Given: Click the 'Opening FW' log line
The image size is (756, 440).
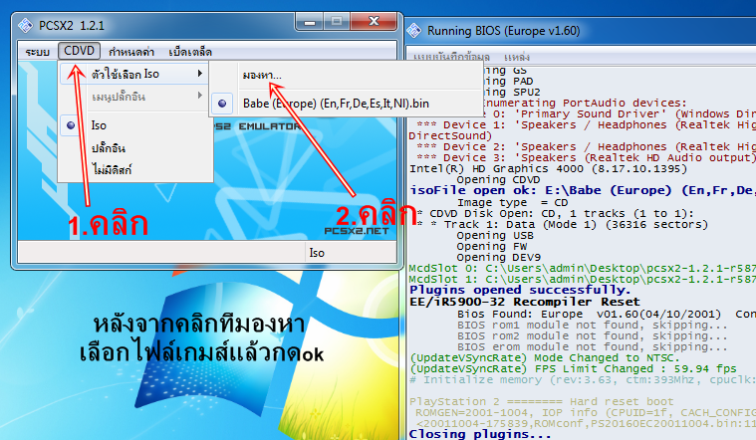Looking at the screenshot, I should pyautogui.click(x=492, y=246).
